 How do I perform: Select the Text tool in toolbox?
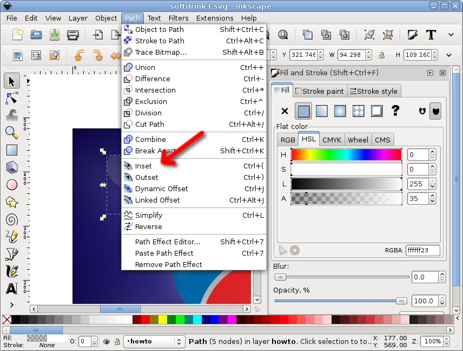click(12, 289)
